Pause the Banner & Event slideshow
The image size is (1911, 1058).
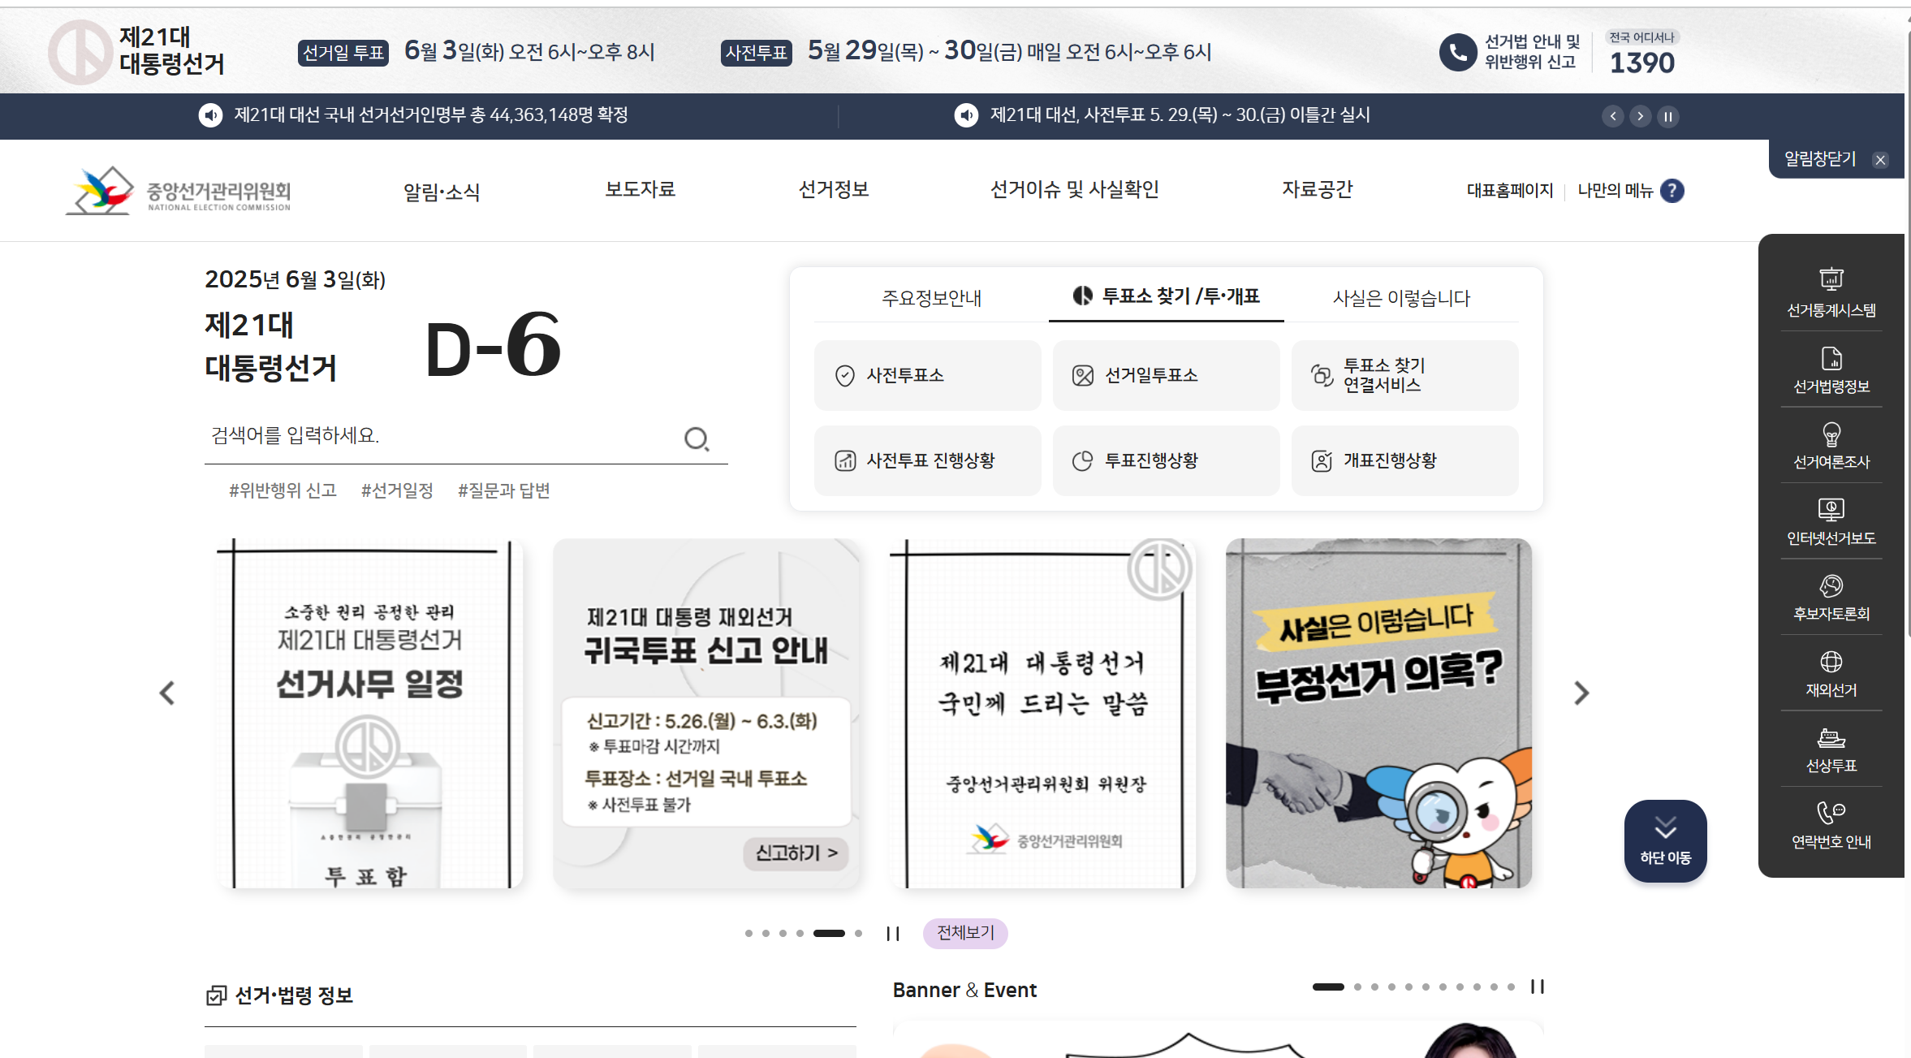point(1537,987)
